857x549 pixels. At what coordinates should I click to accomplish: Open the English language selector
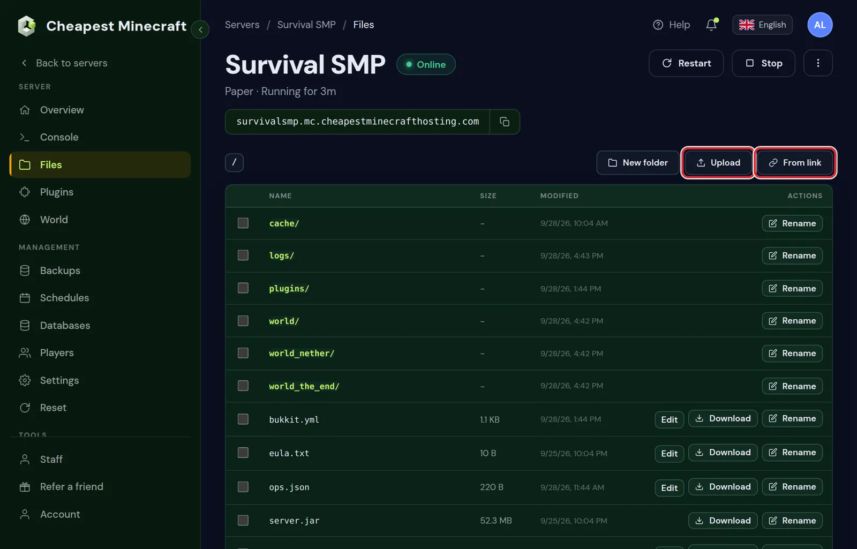point(762,25)
